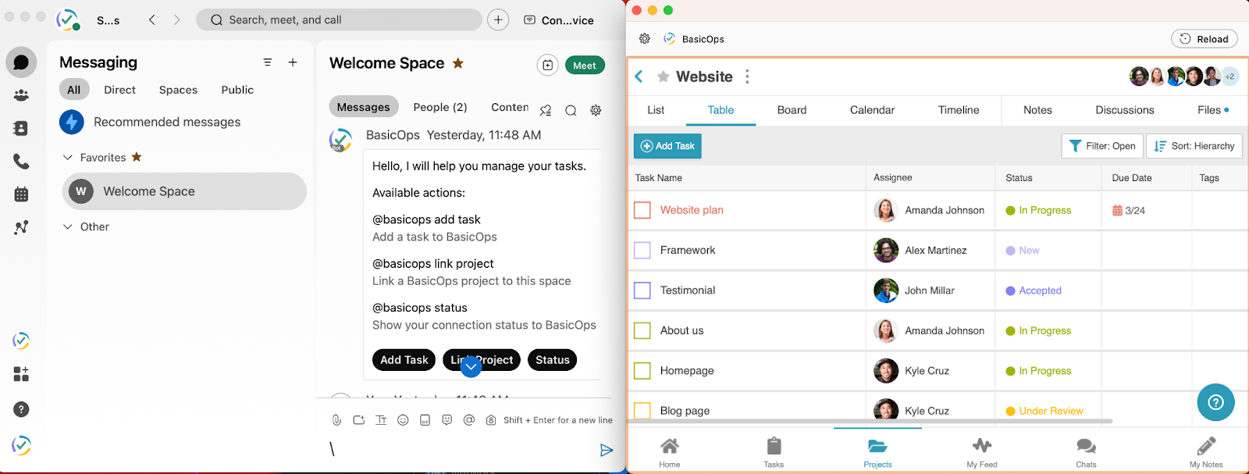This screenshot has width=1249, height=474.
Task: Click the mention @ icon in composer
Action: click(468, 420)
